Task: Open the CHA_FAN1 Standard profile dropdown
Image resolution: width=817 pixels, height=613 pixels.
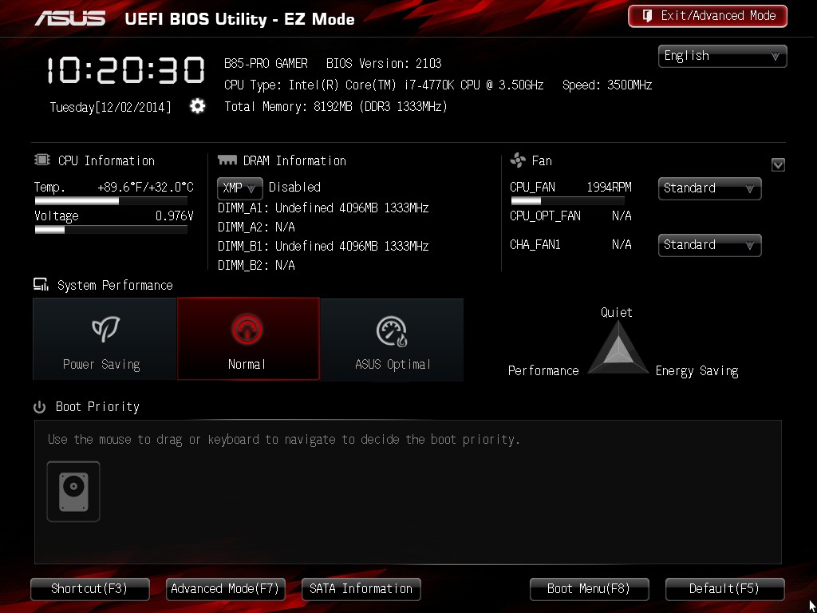Action: 709,245
